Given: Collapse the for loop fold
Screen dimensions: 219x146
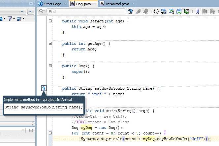Looking at the screenshot, I should coord(50,133).
